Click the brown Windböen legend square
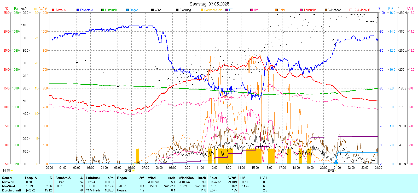Image resolution: width=418 pixels, height=193 pixels. click(326, 10)
